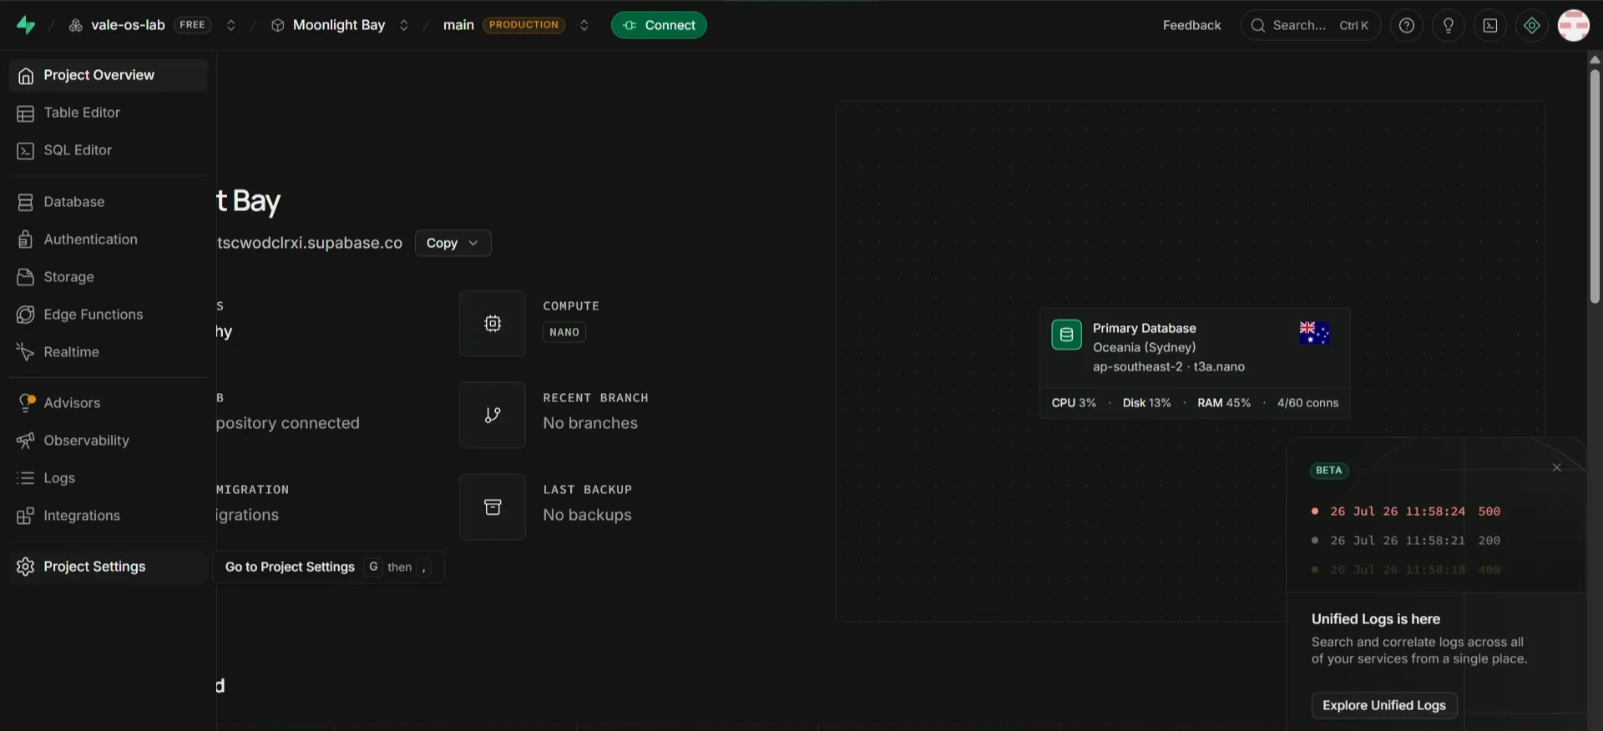The width and height of the screenshot is (1603, 731).
Task: Open Realtime section
Action: point(109,352)
